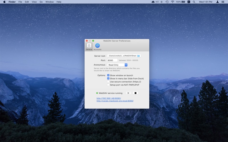Zoom the preferences window with green button
The width and height of the screenshot is (228, 142).
(x=93, y=41)
